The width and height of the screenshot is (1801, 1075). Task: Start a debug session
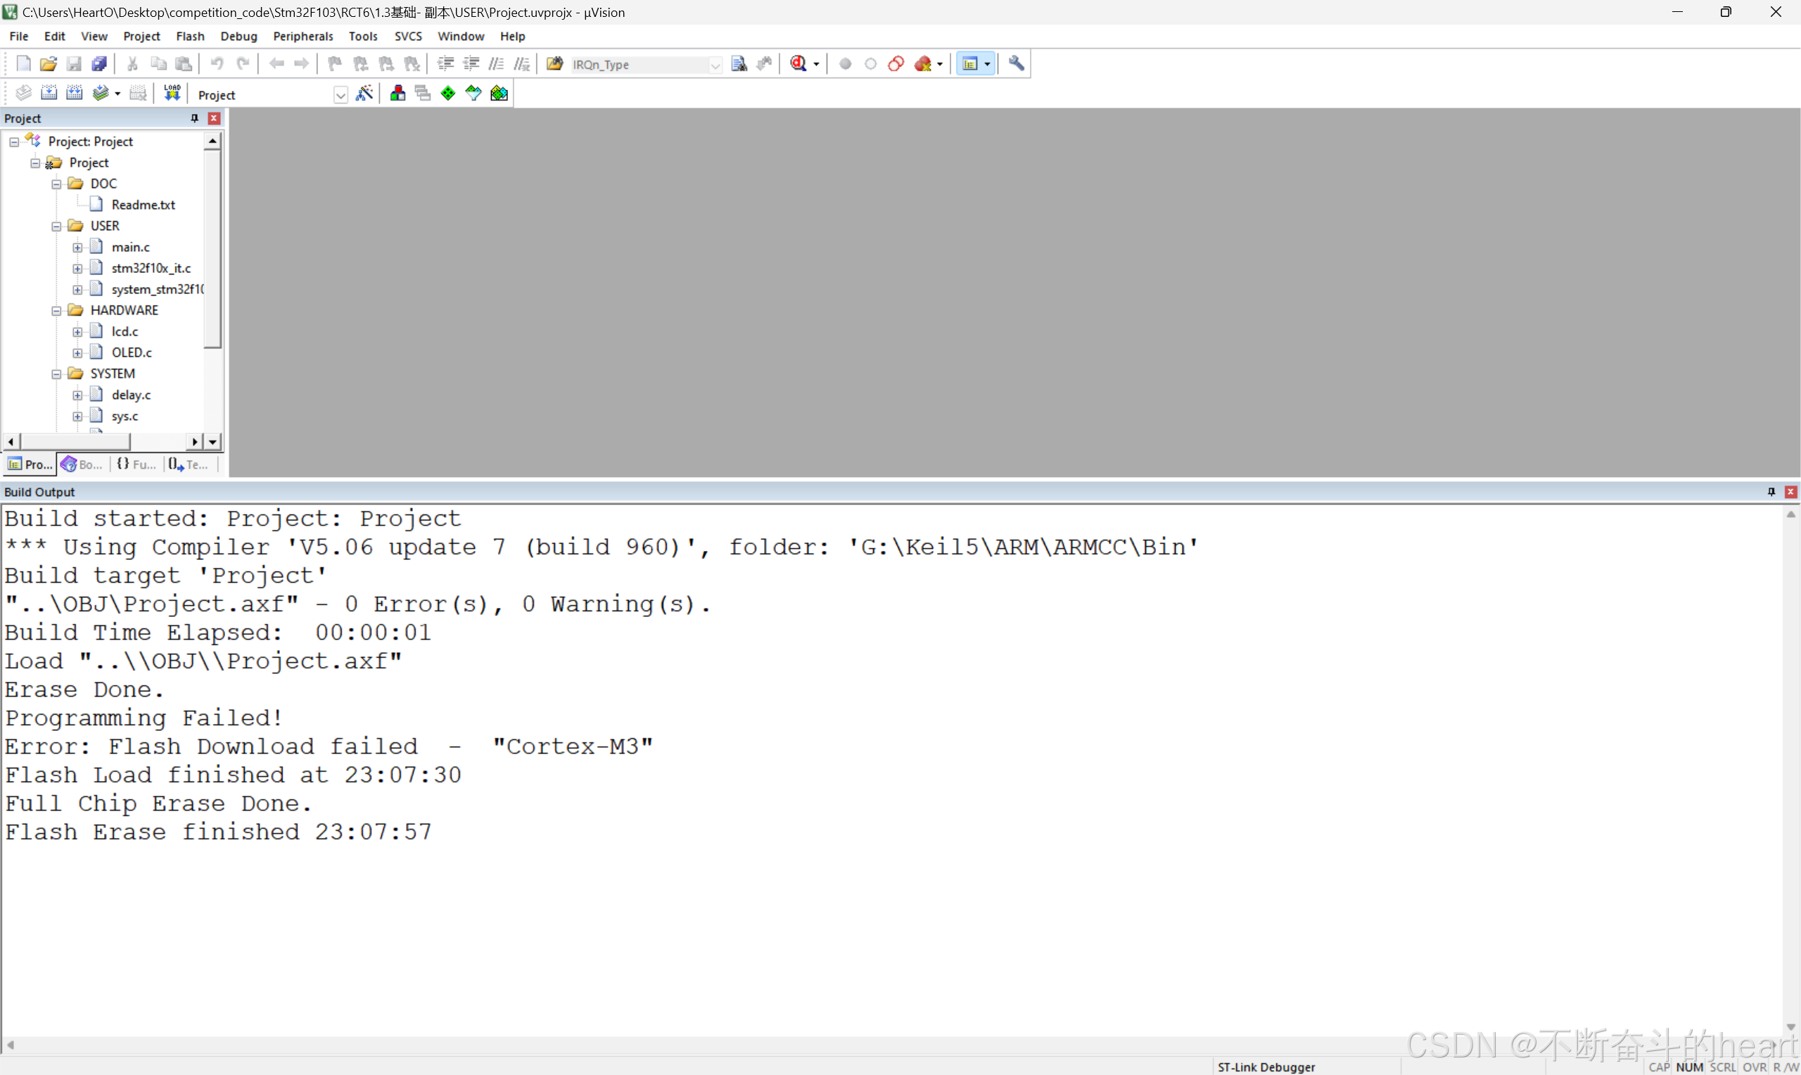pyautogui.click(x=799, y=64)
